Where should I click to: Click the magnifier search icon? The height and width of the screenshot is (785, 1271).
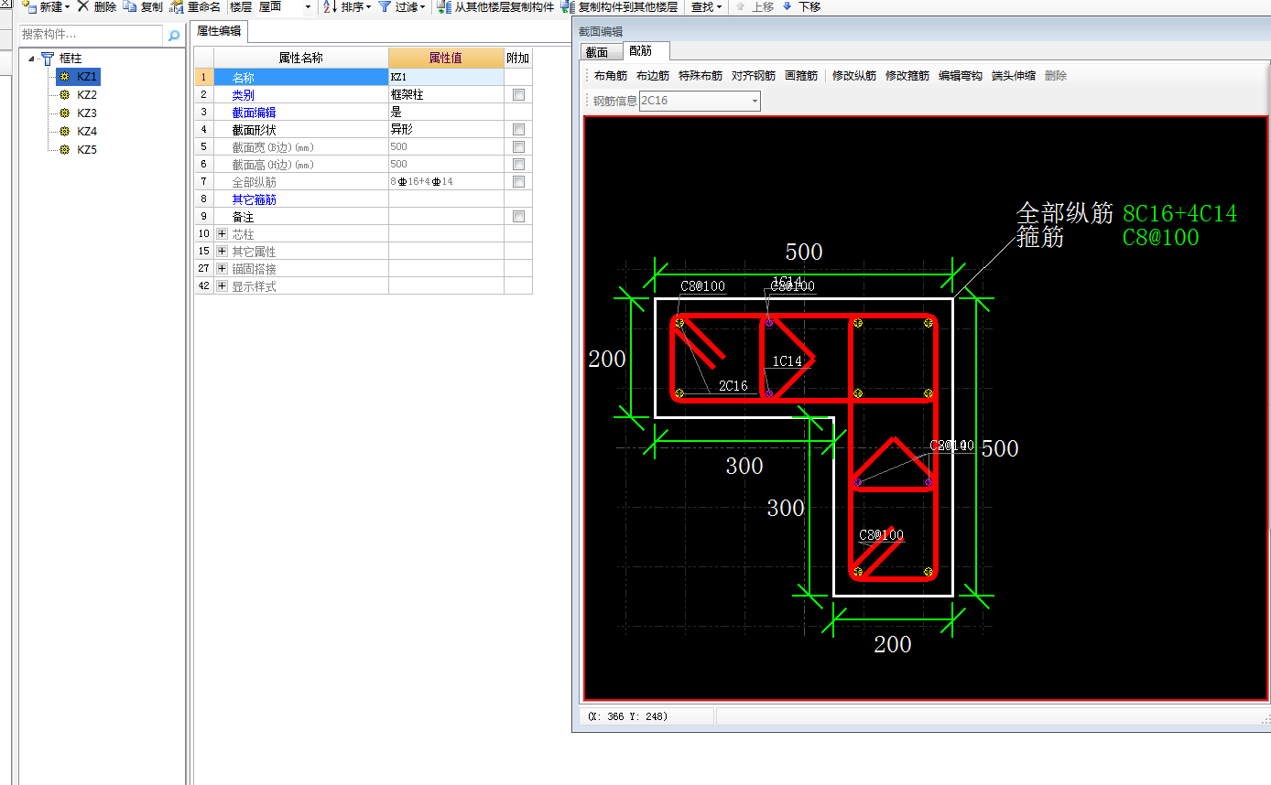(x=174, y=36)
